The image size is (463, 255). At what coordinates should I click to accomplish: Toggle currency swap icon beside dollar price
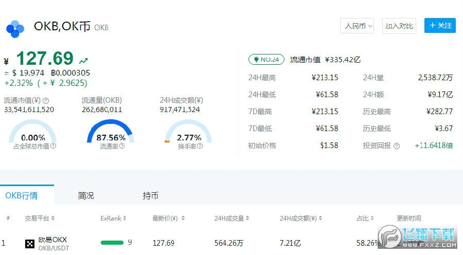7,73
